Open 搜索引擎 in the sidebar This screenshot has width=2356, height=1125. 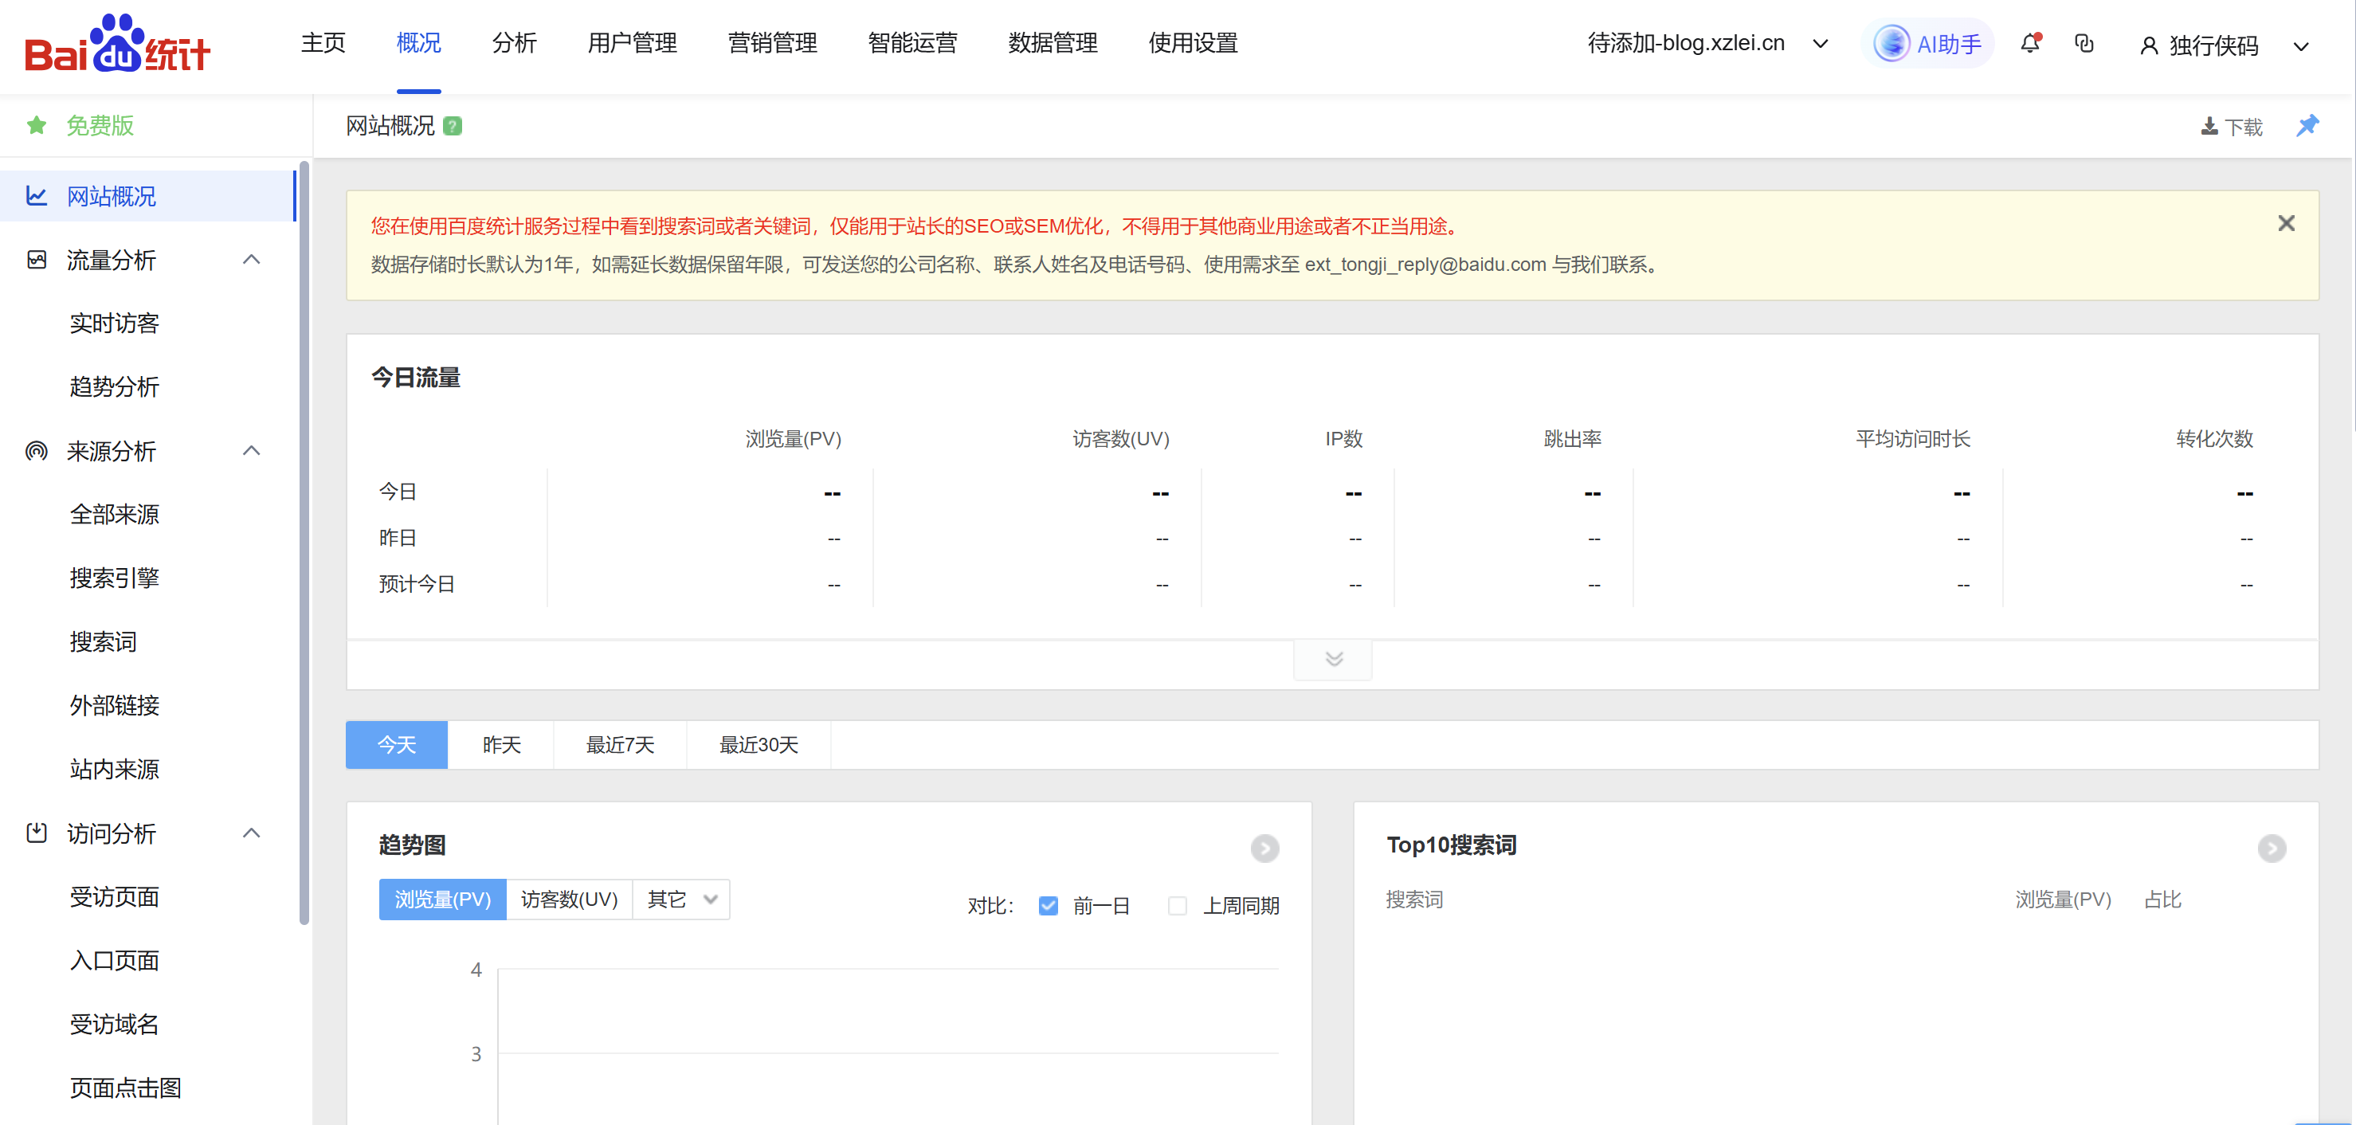pyautogui.click(x=114, y=578)
